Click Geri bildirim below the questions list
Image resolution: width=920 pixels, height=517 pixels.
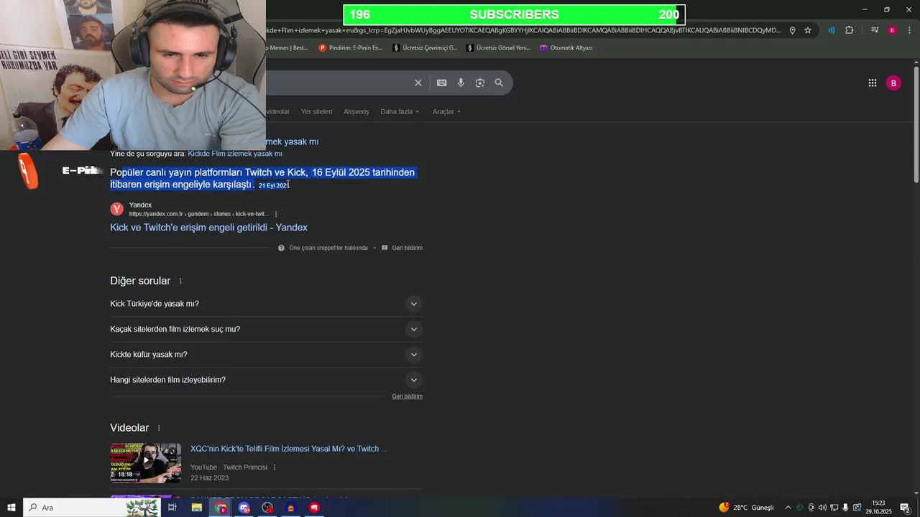click(x=407, y=396)
